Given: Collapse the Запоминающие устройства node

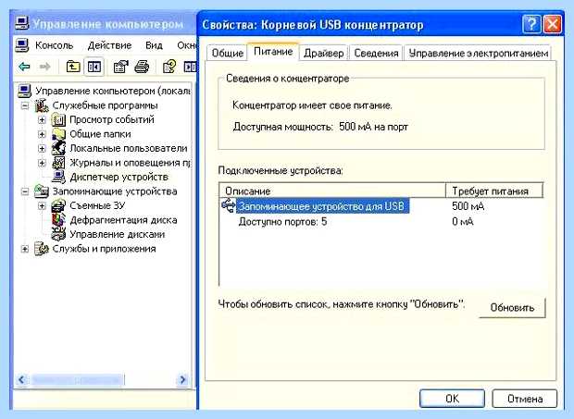Looking at the screenshot, I should (25, 191).
